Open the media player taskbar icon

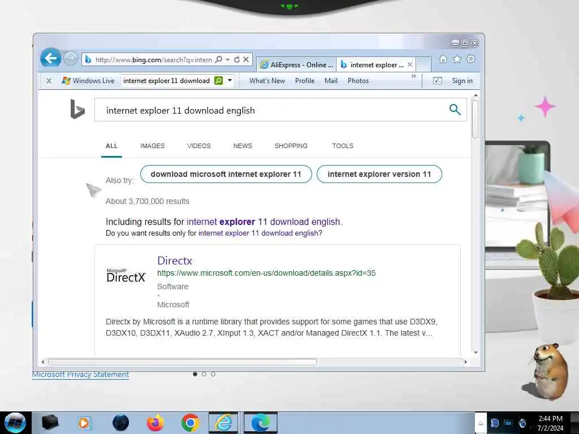point(84,423)
